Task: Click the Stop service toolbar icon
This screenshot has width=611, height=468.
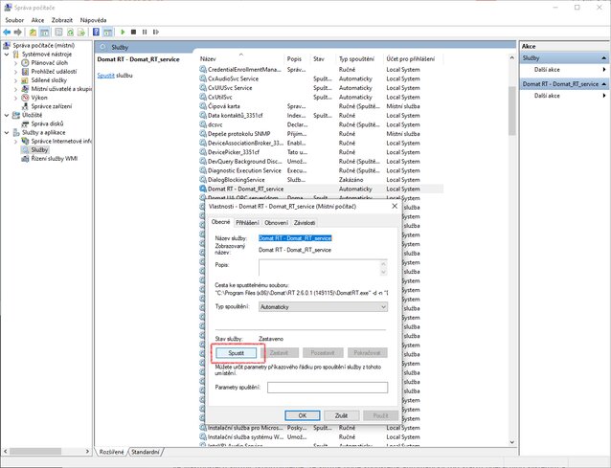Action: tap(133, 32)
